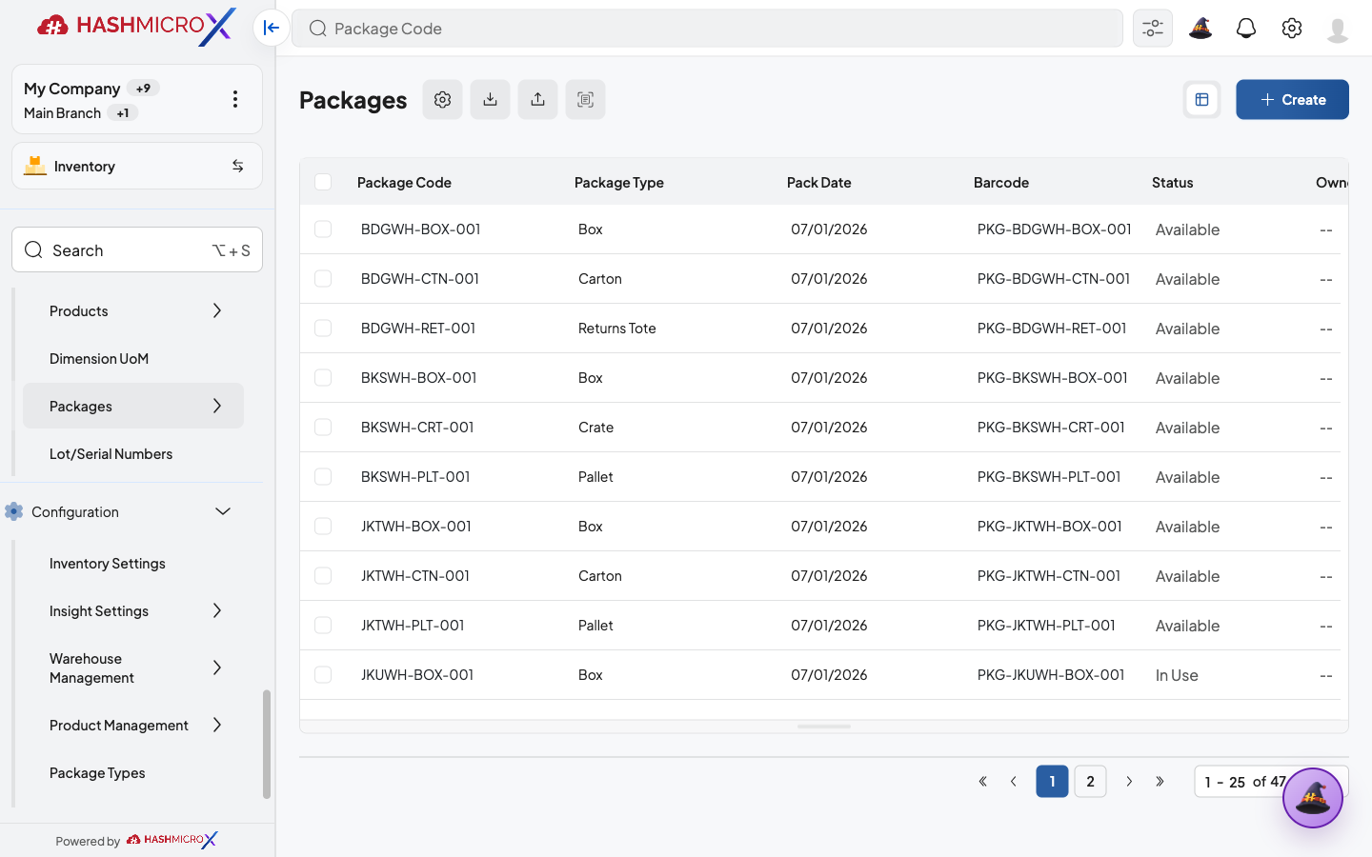The width and height of the screenshot is (1372, 857).
Task: Select checkbox for BDGWH-CTN-001
Action: pos(323,279)
